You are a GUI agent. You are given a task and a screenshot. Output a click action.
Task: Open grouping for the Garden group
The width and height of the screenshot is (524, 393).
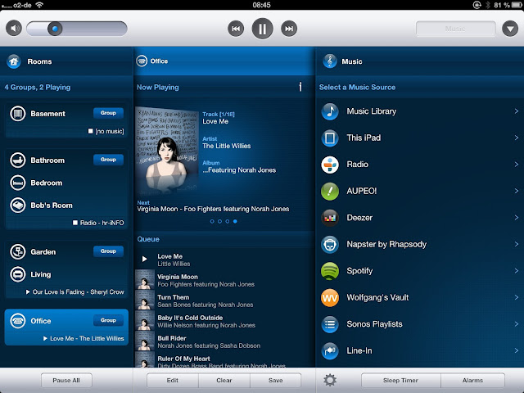click(108, 251)
